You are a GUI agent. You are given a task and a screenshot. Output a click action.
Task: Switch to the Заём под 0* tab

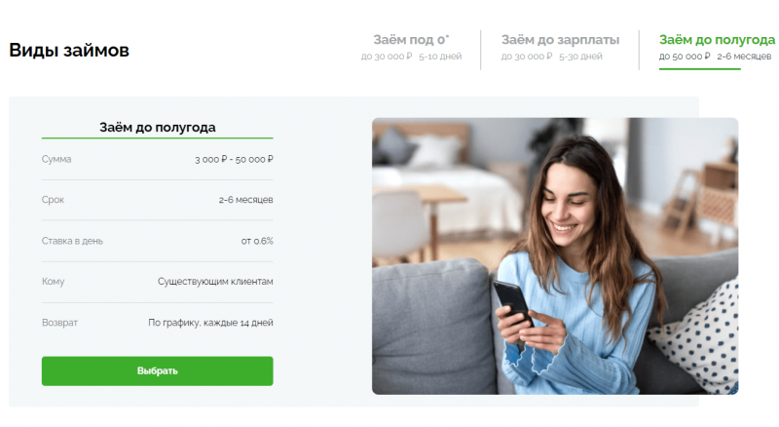[x=411, y=47]
